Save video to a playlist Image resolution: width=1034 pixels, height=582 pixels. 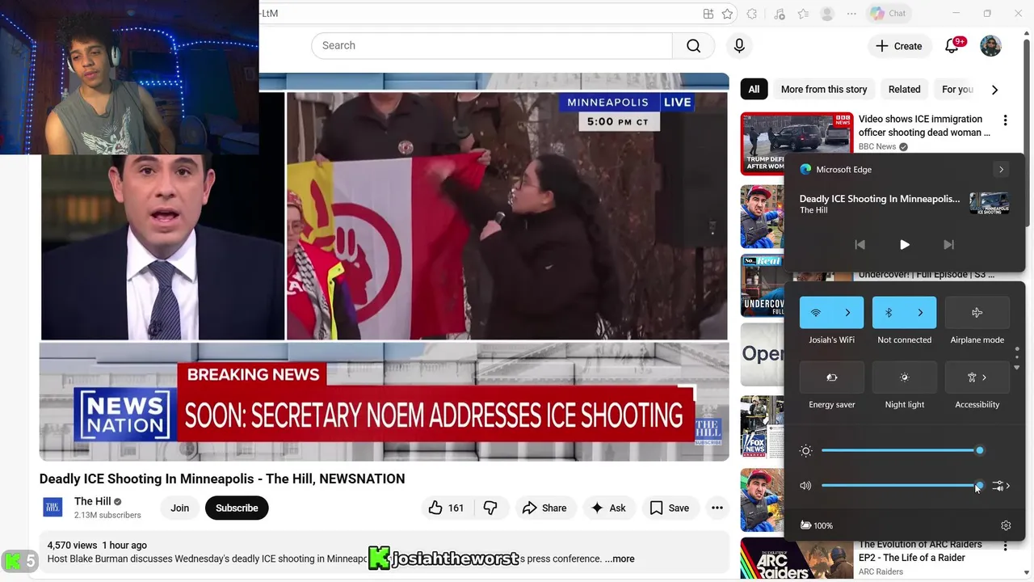tap(670, 508)
